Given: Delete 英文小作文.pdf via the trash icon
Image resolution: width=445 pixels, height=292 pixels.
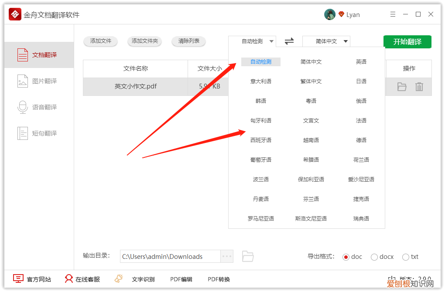Looking at the screenshot, I should [419, 87].
